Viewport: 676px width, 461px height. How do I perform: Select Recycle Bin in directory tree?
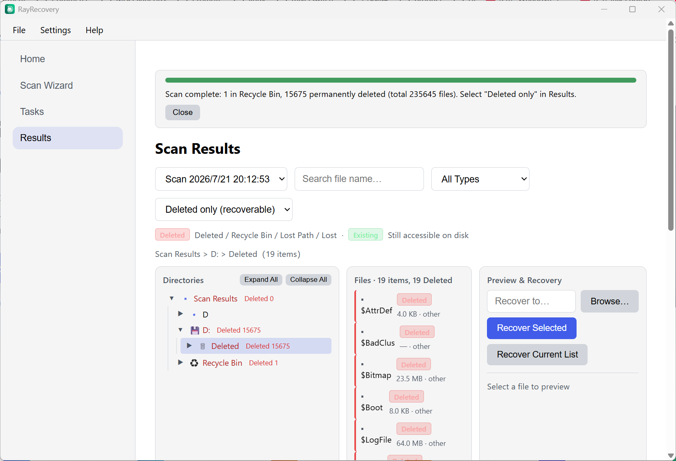(222, 363)
